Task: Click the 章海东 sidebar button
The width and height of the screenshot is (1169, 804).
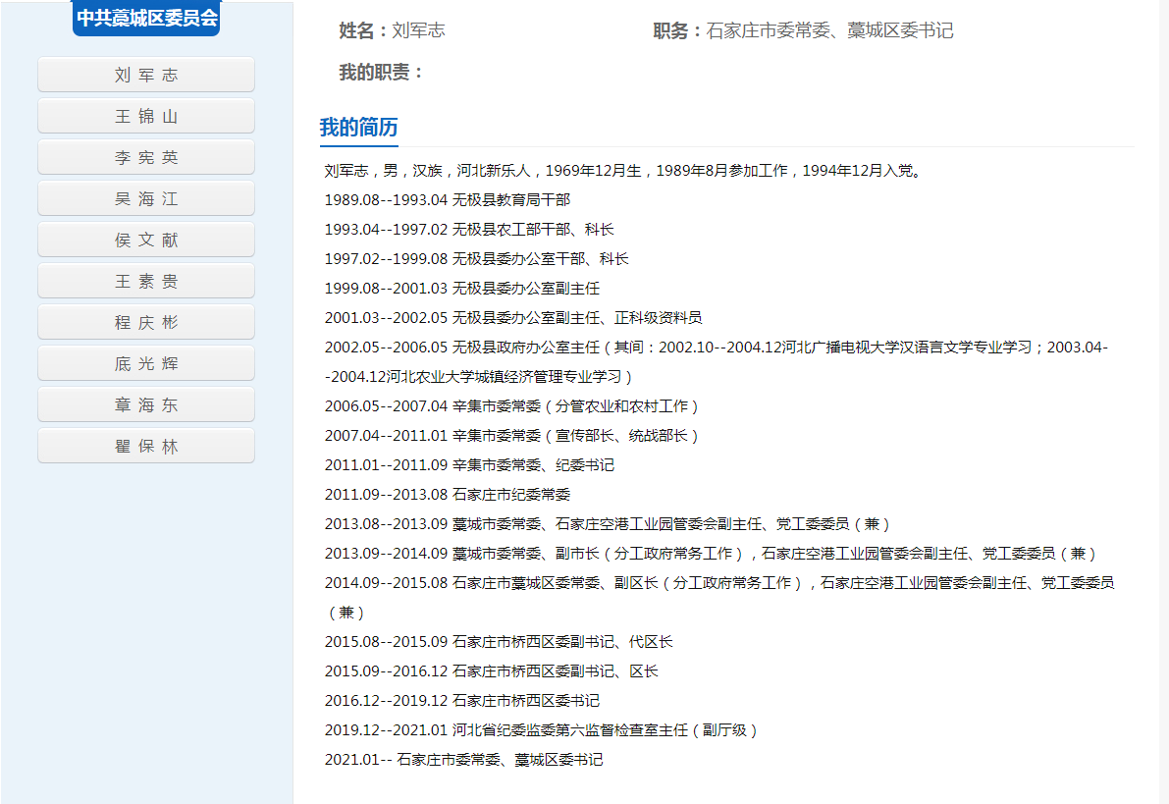Action: [145, 403]
